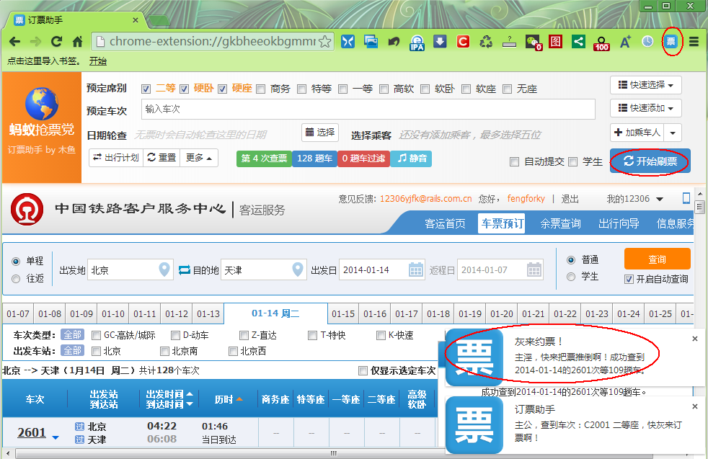This screenshot has height=459, width=708.
Task: Check the 无座 seat type checkbox
Action: (507, 89)
